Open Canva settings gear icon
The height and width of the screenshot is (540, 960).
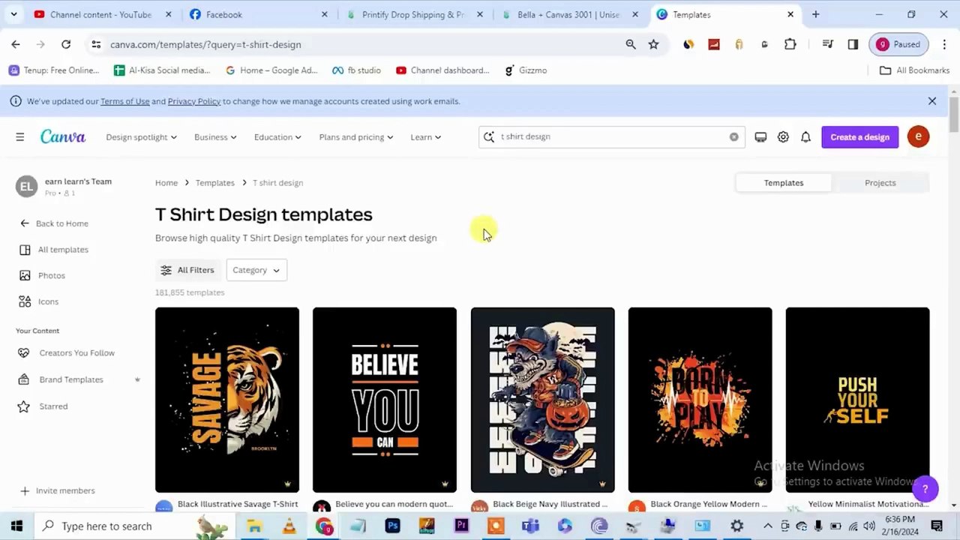[783, 137]
